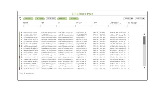Focus the To filter field

point(66,26)
